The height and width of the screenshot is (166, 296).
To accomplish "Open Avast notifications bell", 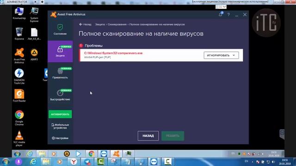I will pos(221,14).
